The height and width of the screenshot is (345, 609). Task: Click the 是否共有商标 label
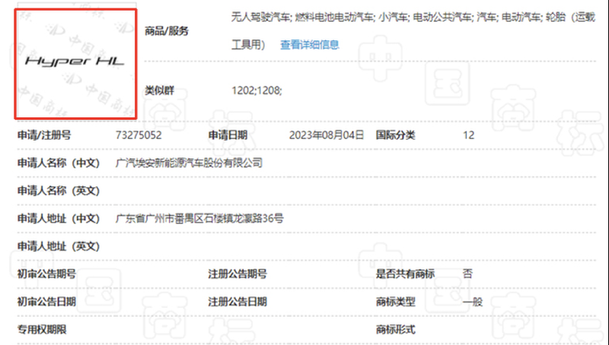click(x=405, y=274)
